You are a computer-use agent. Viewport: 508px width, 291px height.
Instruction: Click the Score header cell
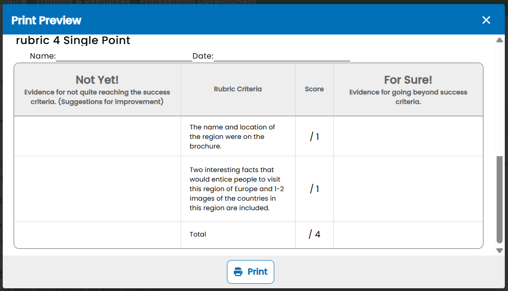pos(314,89)
